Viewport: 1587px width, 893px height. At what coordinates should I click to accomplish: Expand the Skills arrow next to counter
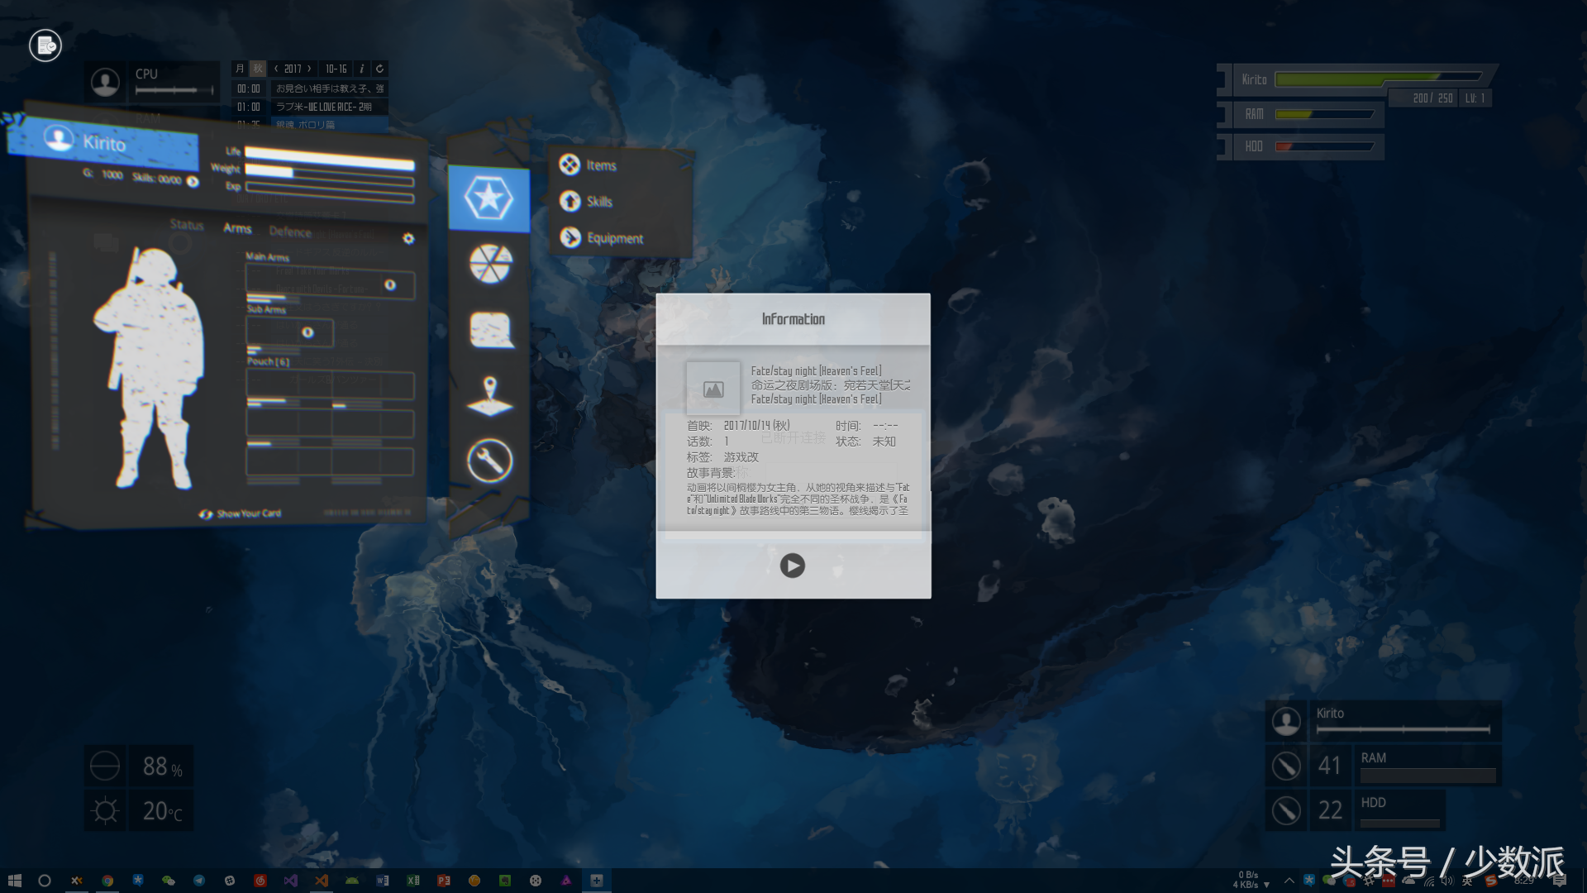pos(193,181)
